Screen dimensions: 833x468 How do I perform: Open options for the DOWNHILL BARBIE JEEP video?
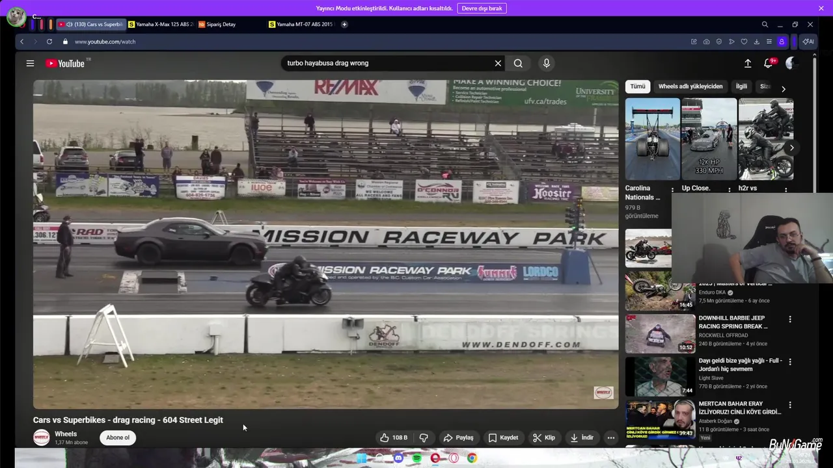[x=790, y=319]
